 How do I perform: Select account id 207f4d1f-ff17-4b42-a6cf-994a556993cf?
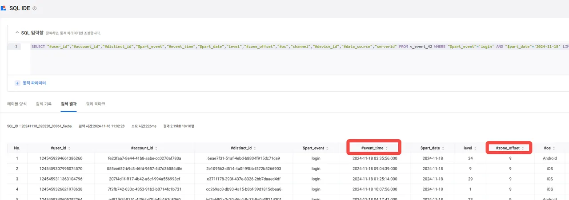click(x=144, y=179)
